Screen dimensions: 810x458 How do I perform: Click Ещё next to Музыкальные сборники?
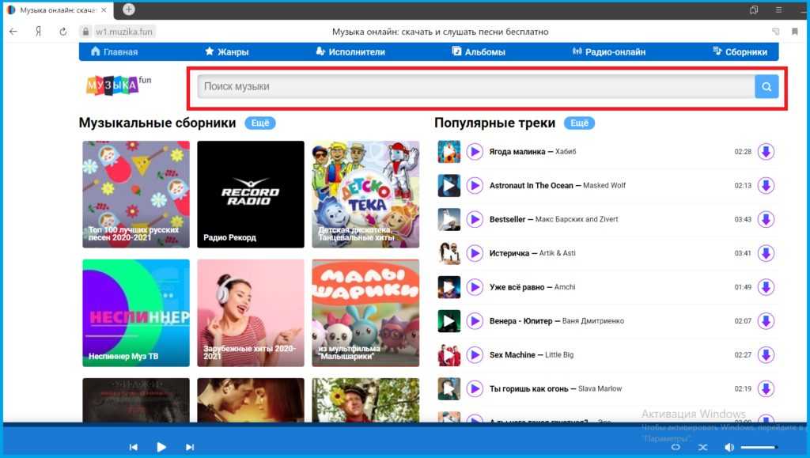(x=259, y=123)
